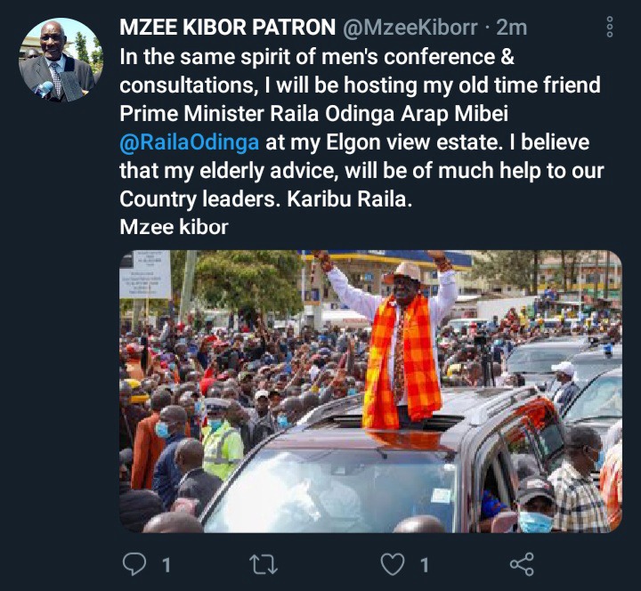Image resolution: width=641 pixels, height=591 pixels.
Task: Tap the retweet arrows icon
Action: tap(264, 564)
